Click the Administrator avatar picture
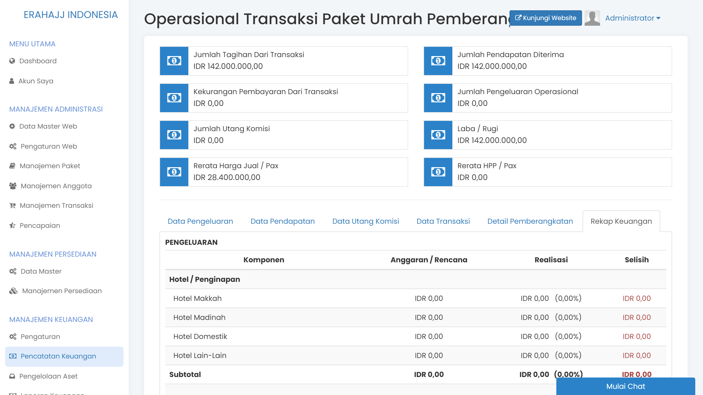This screenshot has width=703, height=395. [x=592, y=18]
